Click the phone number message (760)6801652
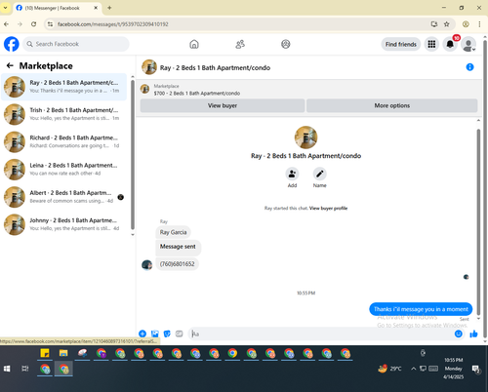 click(177, 264)
